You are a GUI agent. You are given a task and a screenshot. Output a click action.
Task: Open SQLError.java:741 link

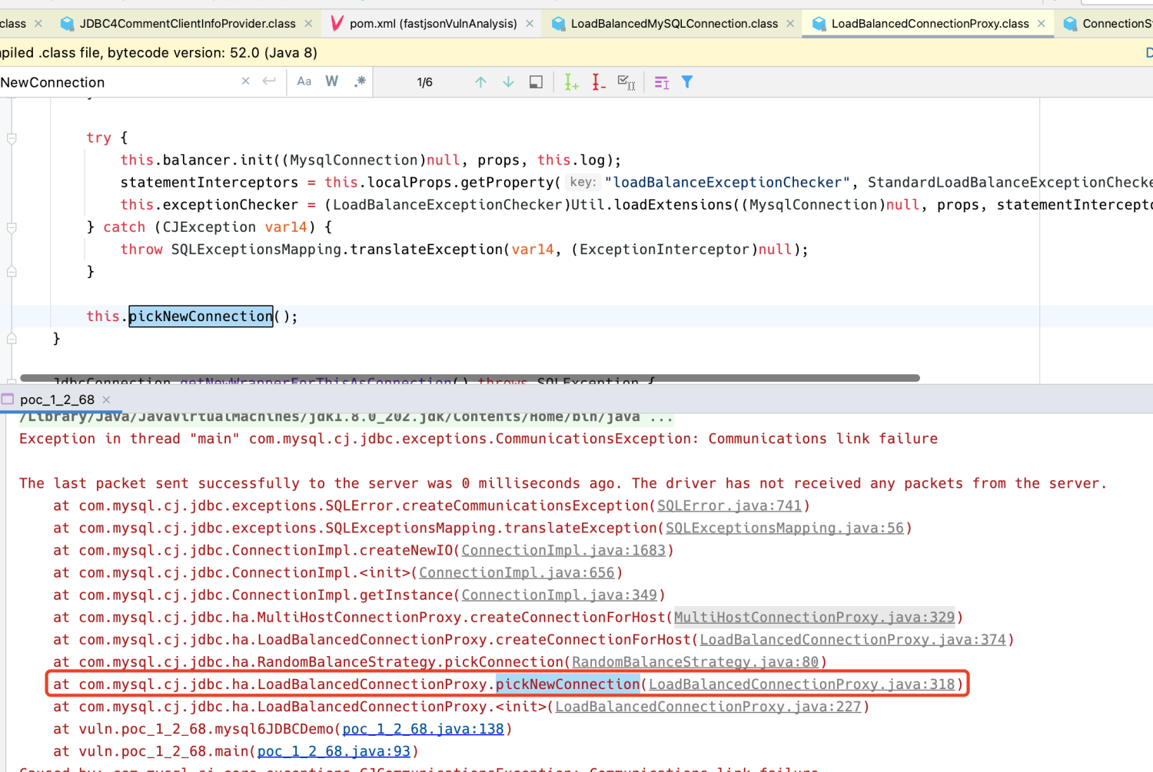point(729,505)
